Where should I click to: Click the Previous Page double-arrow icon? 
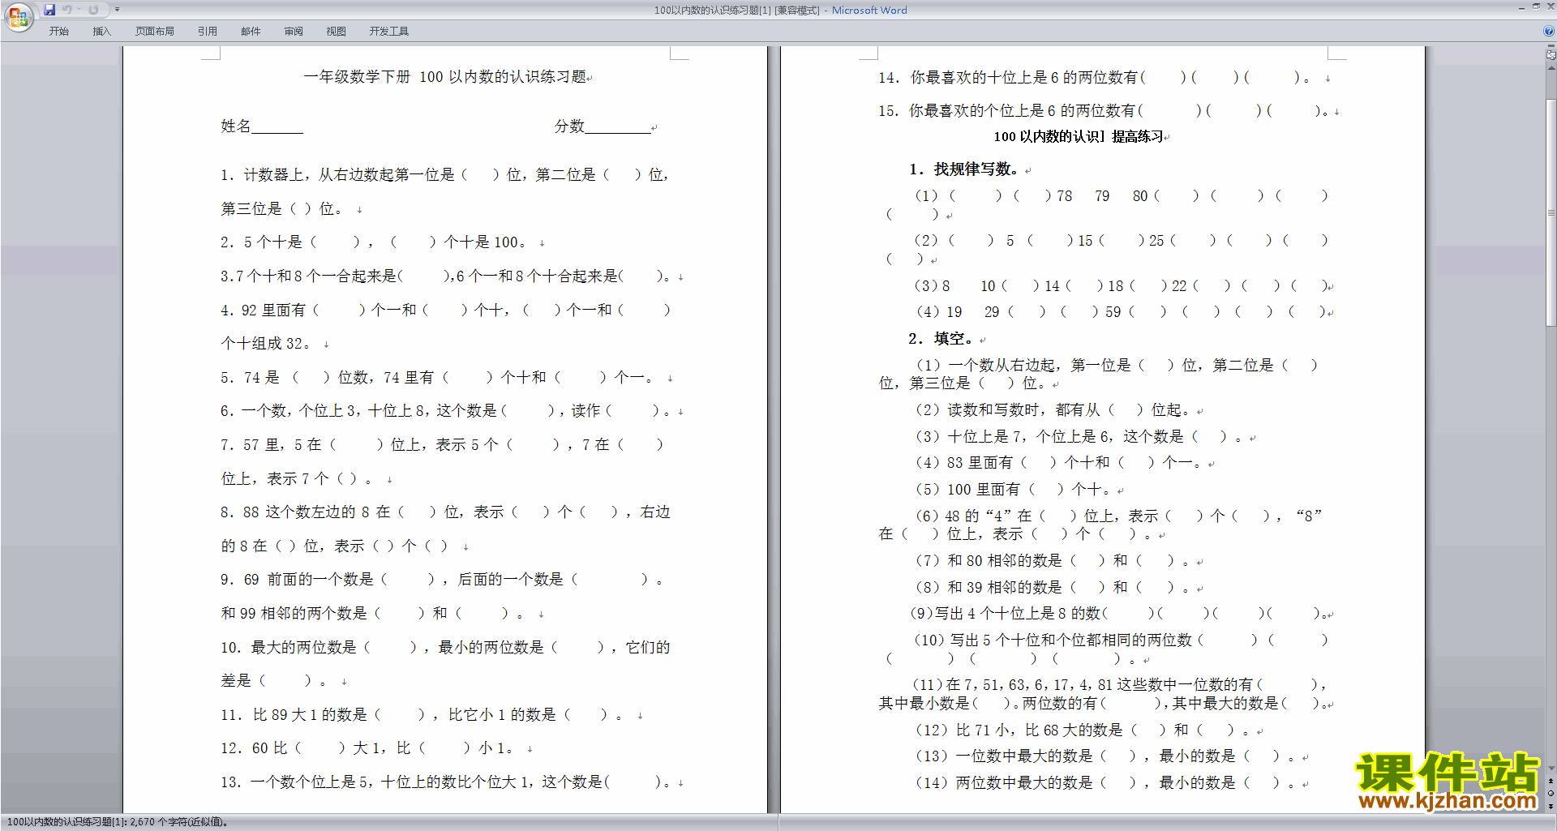point(1551,781)
